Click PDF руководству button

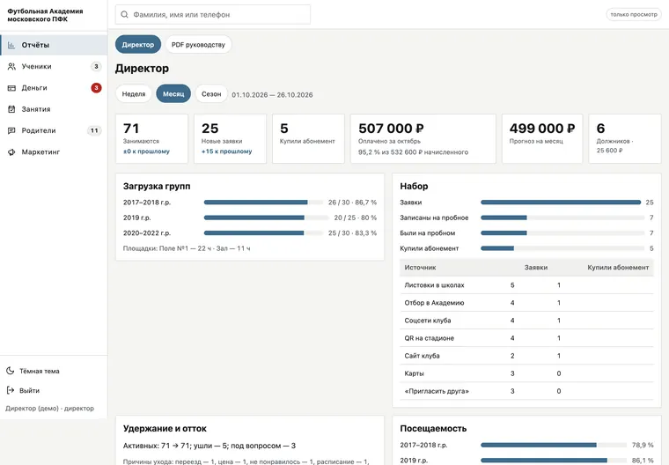tap(198, 44)
